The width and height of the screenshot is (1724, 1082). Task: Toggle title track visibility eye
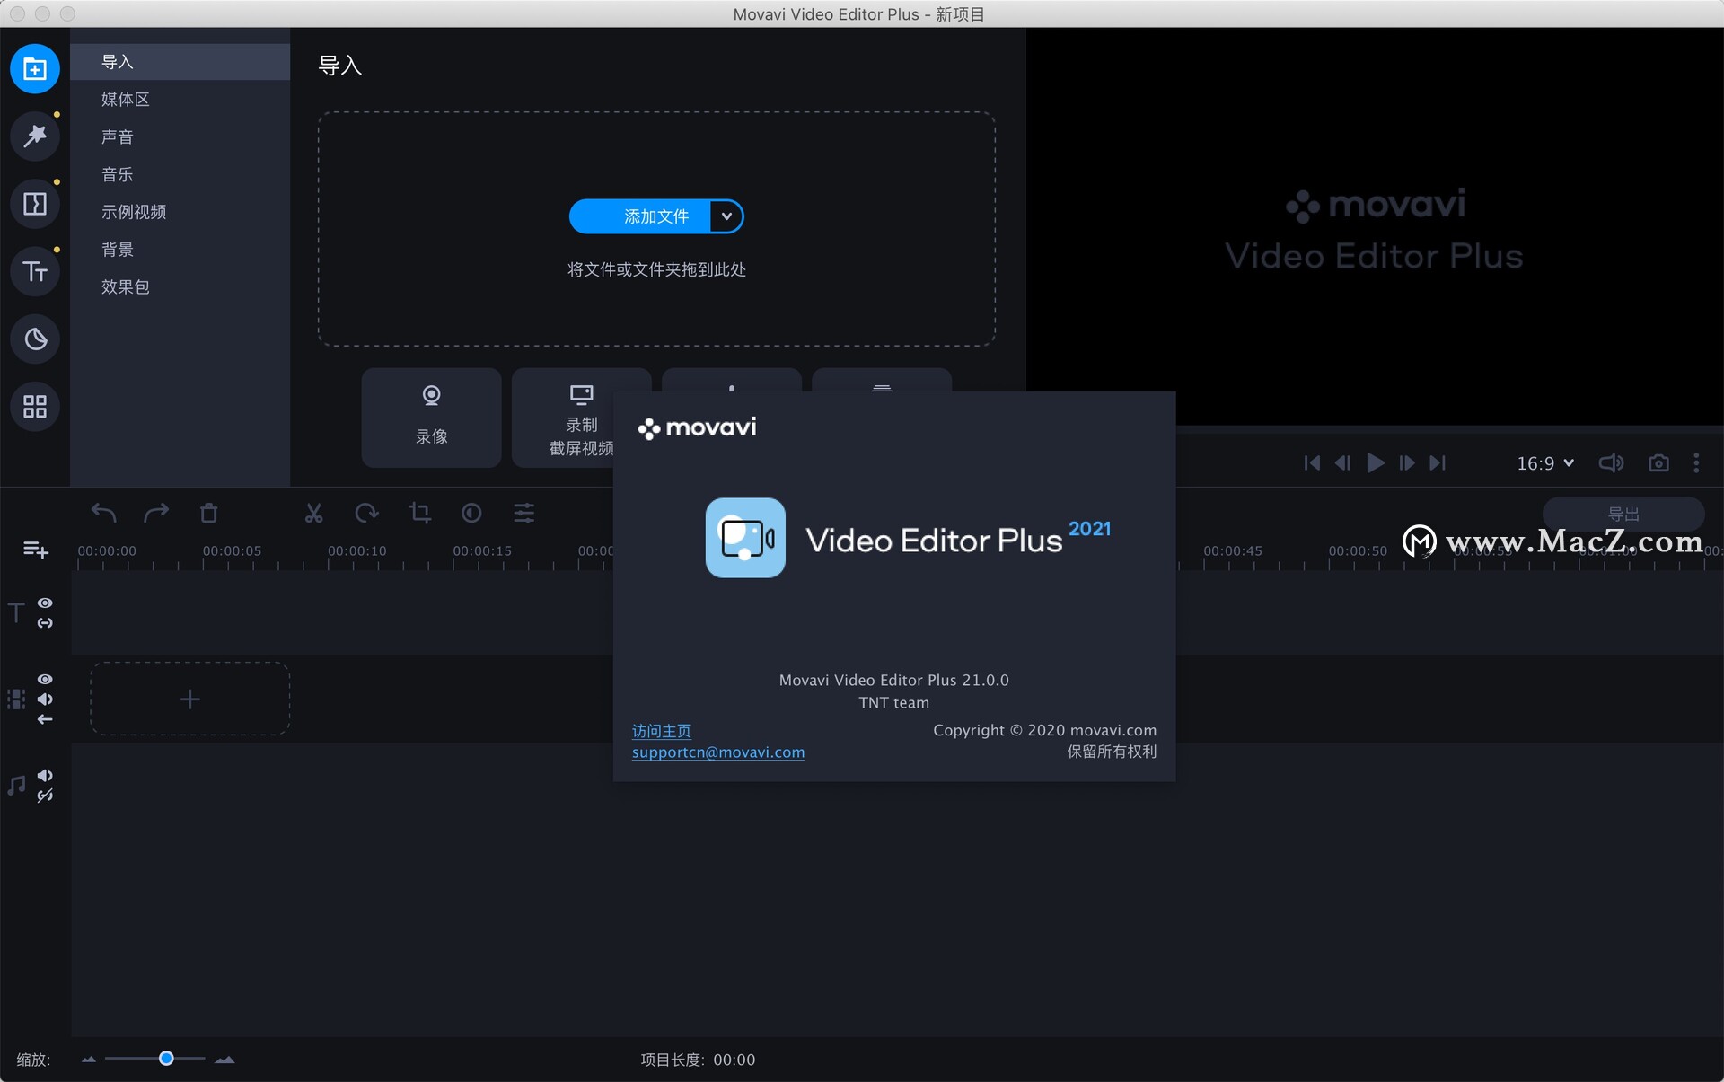(x=45, y=603)
